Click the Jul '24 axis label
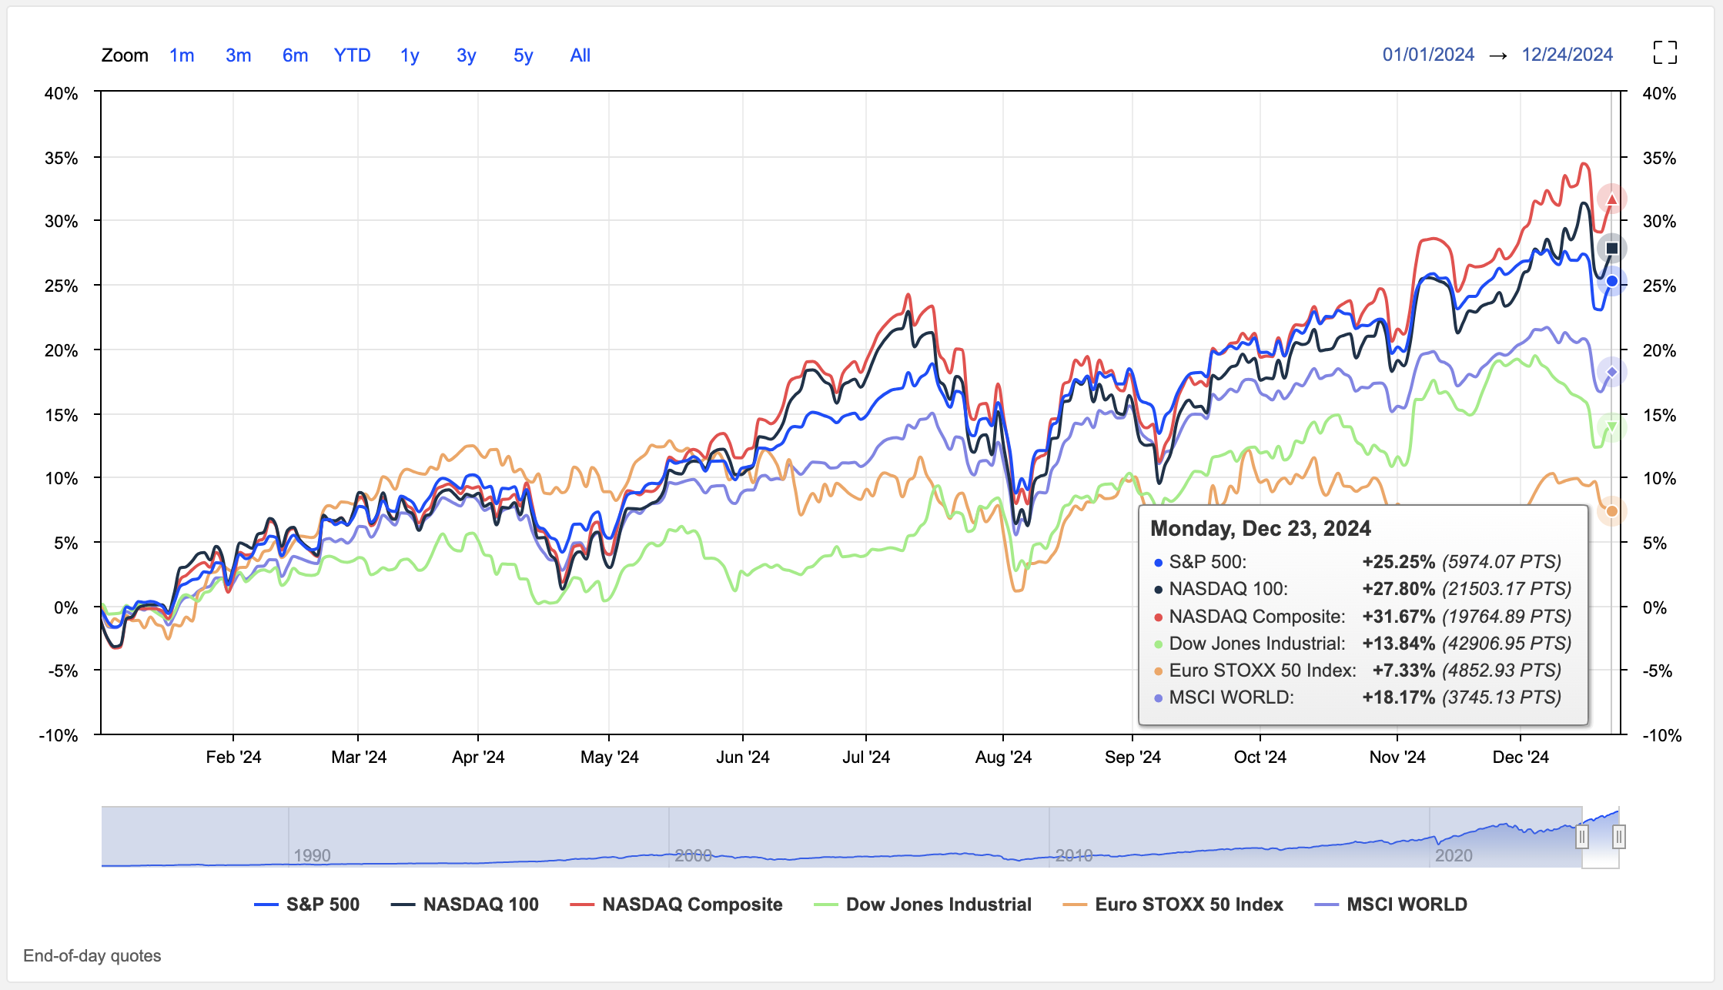The width and height of the screenshot is (1723, 990). [x=866, y=757]
